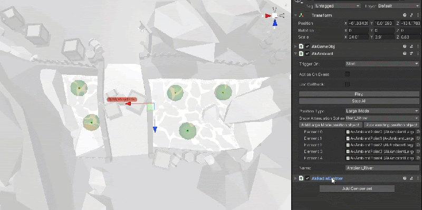Click the Play button in AkAmbient
422x210 pixels.
[x=359, y=94]
